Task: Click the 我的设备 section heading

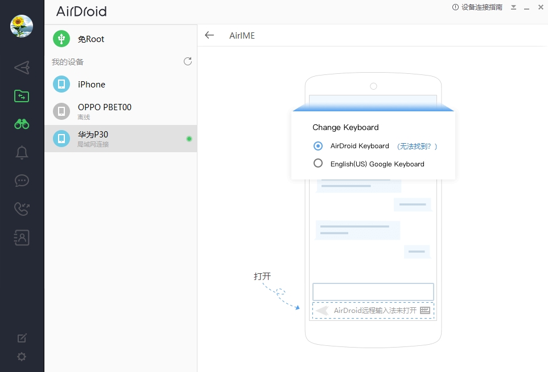Action: coord(68,62)
